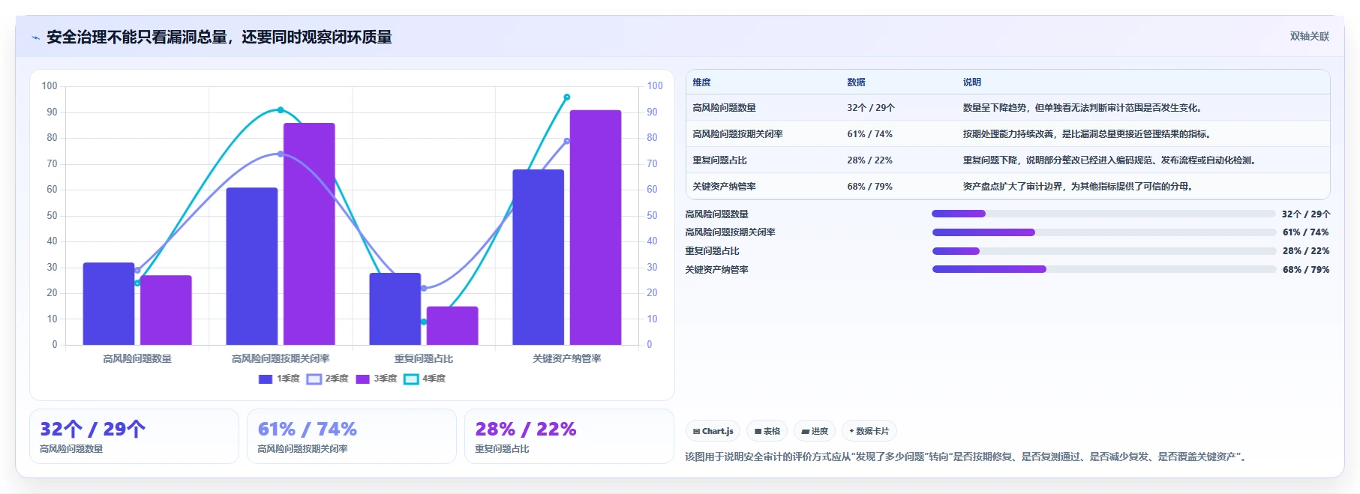This screenshot has height=494, width=1360.
Task: Click the x-axis label 高风险问题数量
Action: coord(137,359)
